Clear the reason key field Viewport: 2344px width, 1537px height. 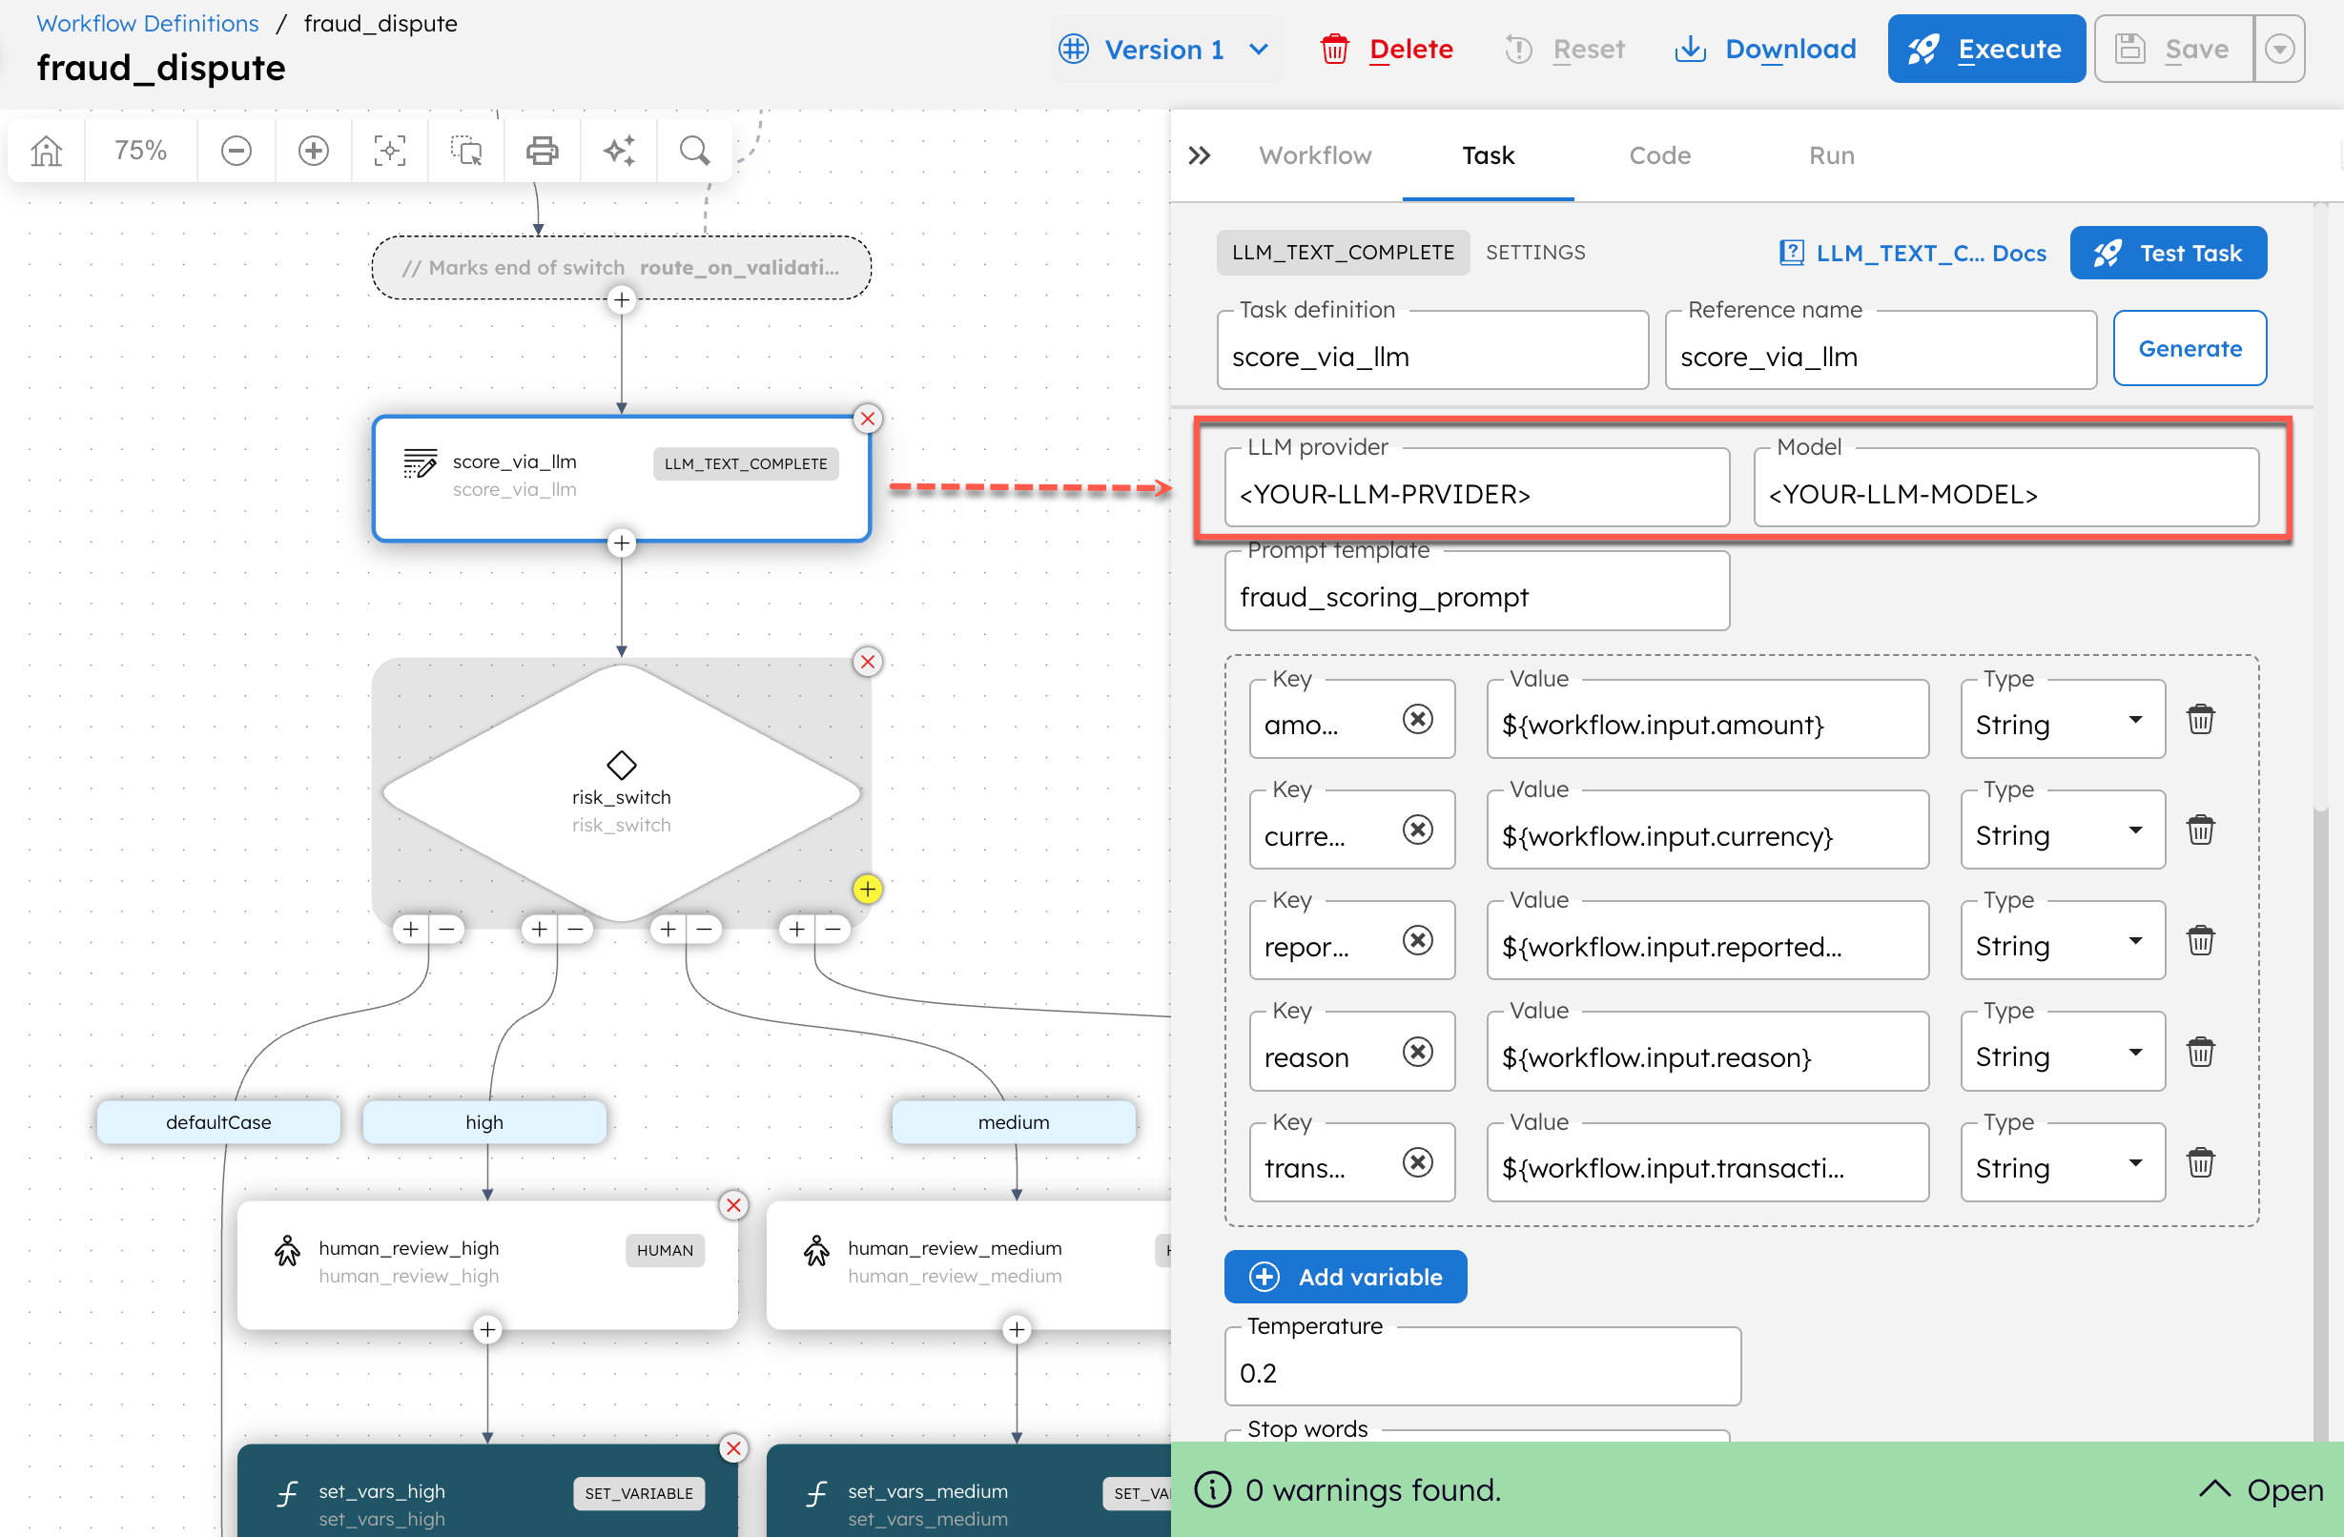tap(1418, 1052)
